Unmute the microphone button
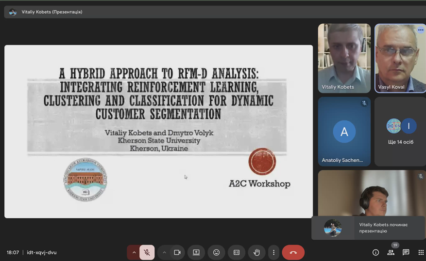The image size is (426, 261). [x=147, y=252]
